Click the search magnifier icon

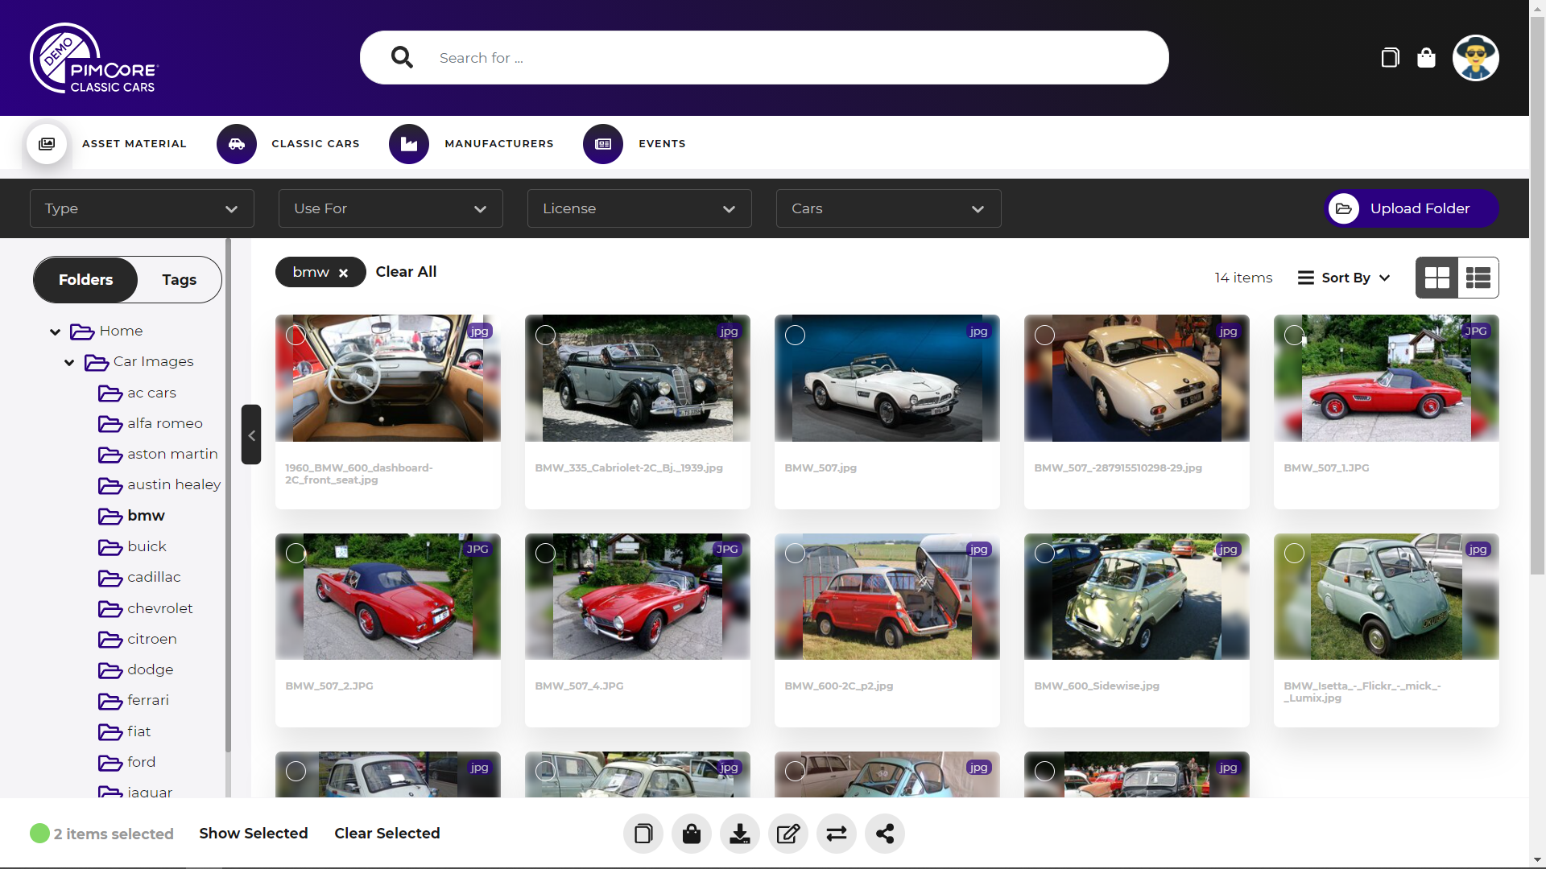(x=402, y=57)
